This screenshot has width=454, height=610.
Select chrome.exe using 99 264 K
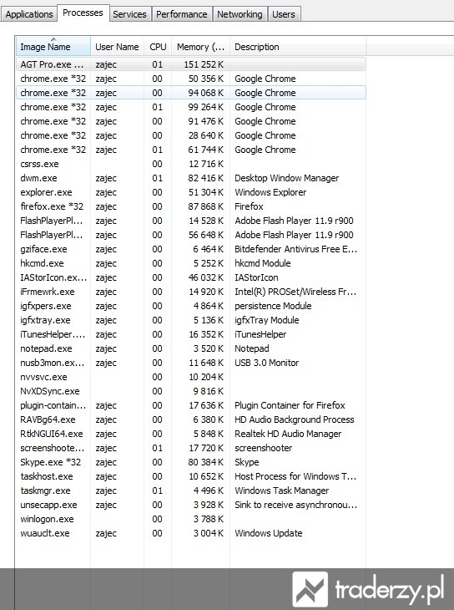[191, 107]
